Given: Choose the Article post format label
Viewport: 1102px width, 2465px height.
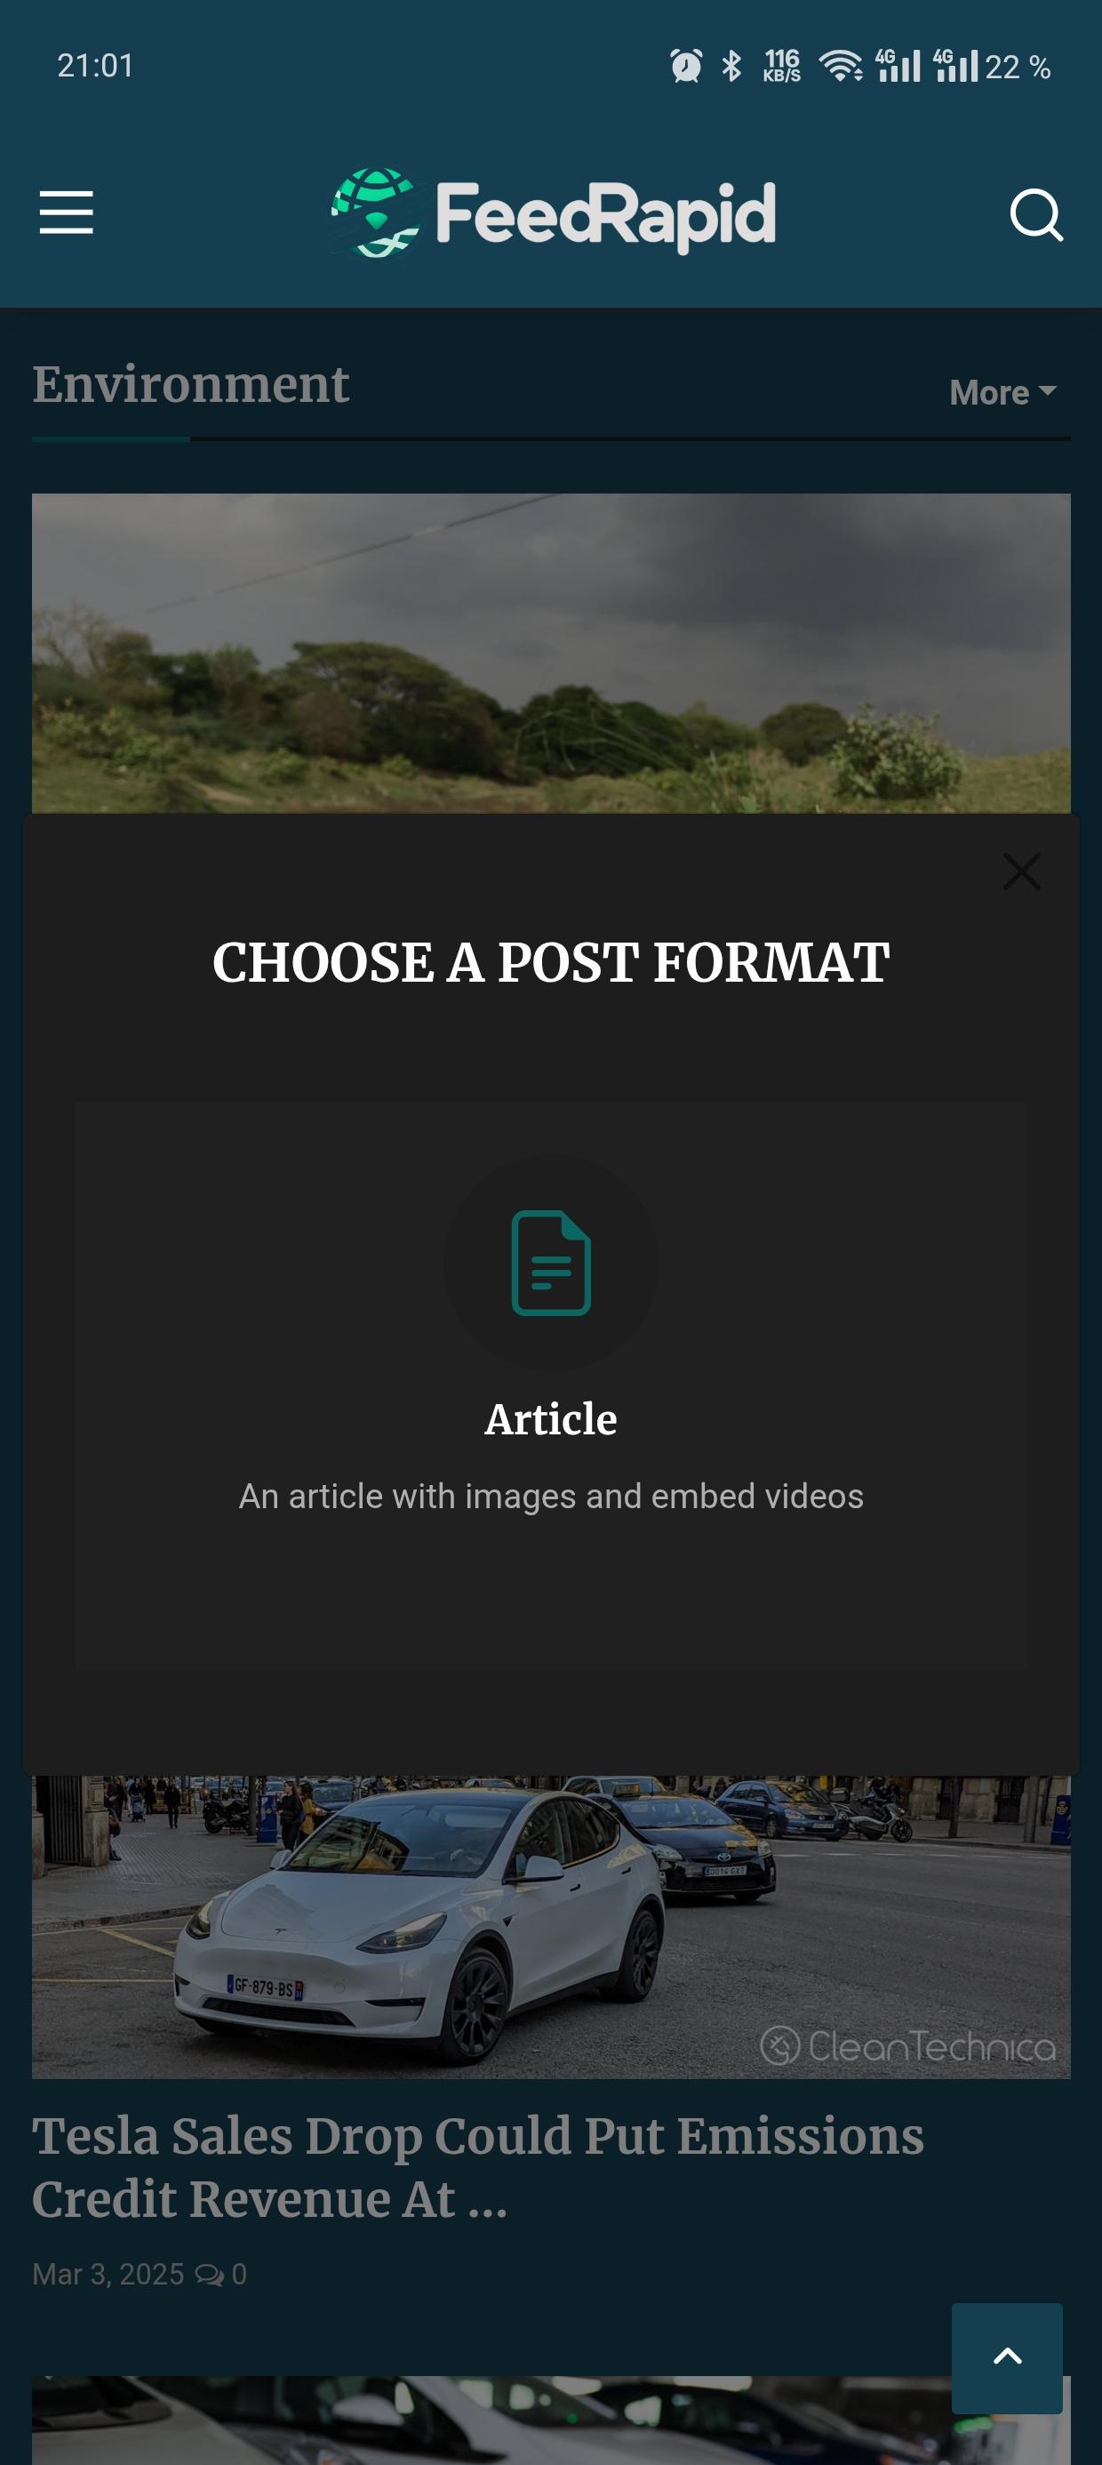Looking at the screenshot, I should pos(551,1419).
